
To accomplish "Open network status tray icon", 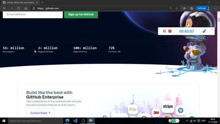I will (x=191, y=121).
